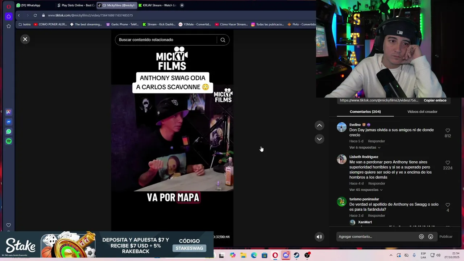
Task: Expand Ver 6 respuestas
Action: point(365,148)
